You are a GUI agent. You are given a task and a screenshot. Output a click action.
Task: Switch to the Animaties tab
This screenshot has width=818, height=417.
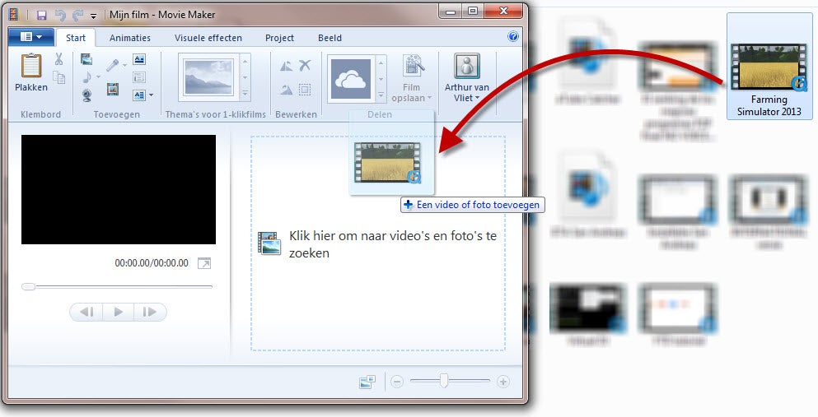(x=130, y=38)
